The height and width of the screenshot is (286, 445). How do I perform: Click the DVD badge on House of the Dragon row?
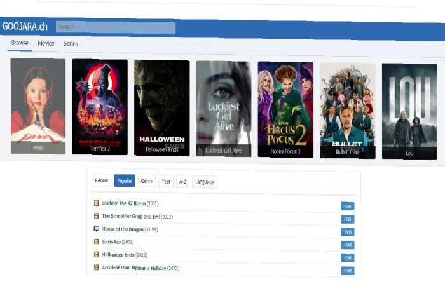pyautogui.click(x=348, y=232)
